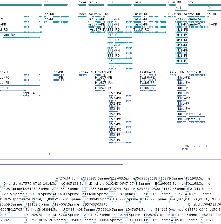Click the DME1-003L04.R clone label
The height and width of the screenshot is (224, 221).
198,146
